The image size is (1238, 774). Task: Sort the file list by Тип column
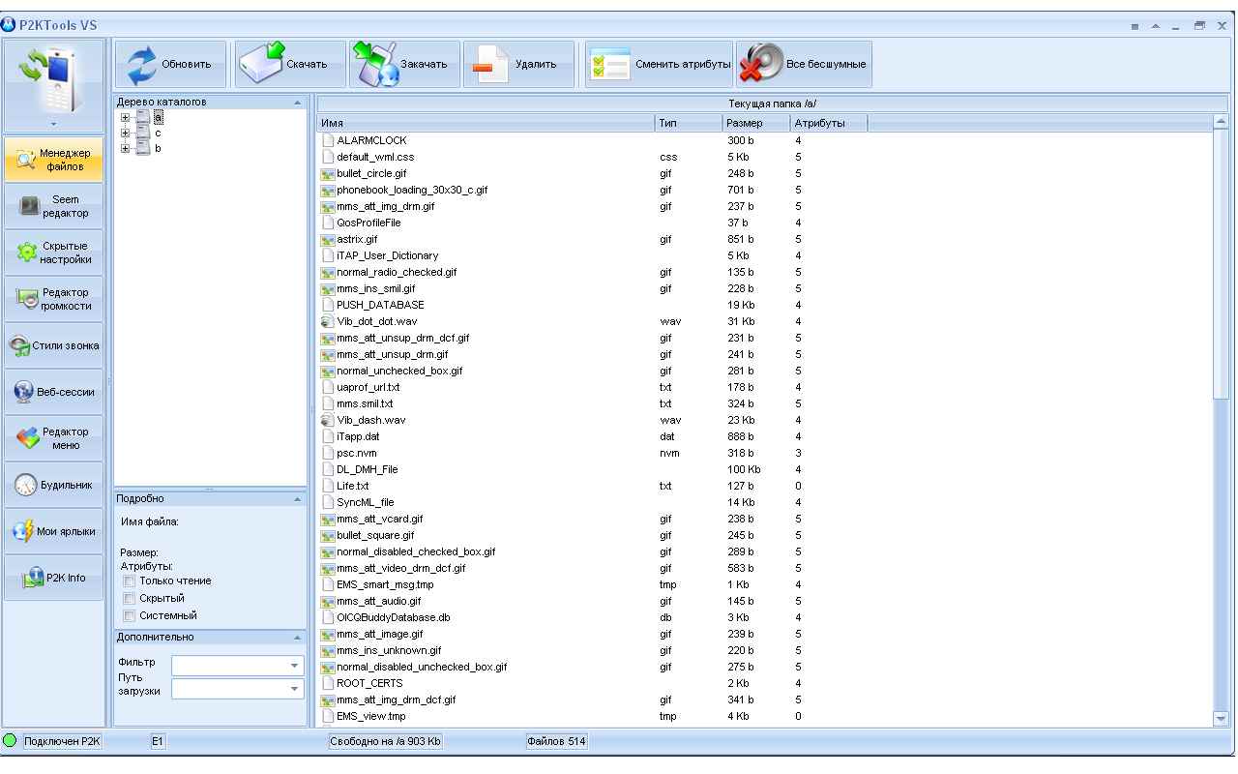(689, 123)
